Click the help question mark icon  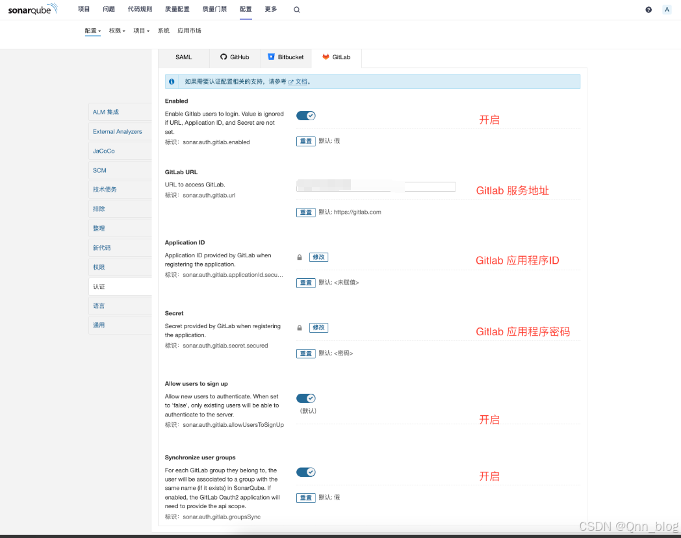tap(648, 9)
